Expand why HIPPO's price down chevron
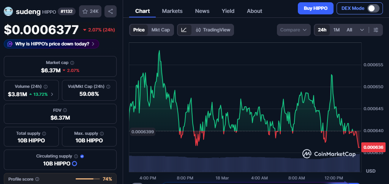This screenshot has width=389, height=184. [x=93, y=44]
